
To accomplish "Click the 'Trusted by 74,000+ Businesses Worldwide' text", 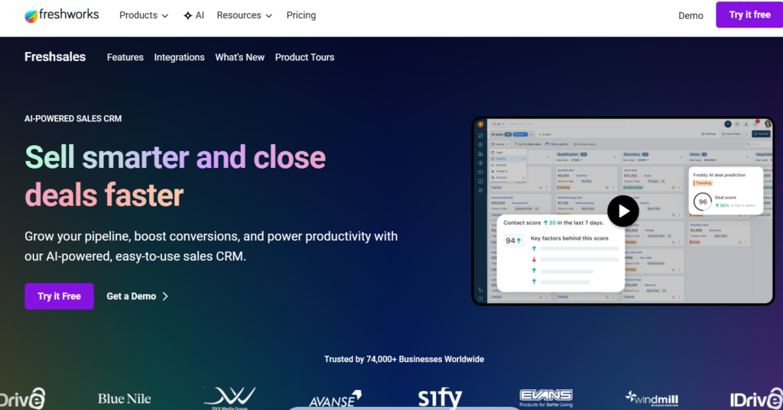I will click(x=404, y=359).
